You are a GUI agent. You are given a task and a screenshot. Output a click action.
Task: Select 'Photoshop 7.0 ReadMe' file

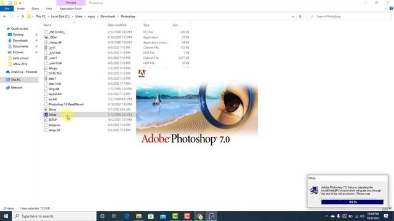[66, 104]
